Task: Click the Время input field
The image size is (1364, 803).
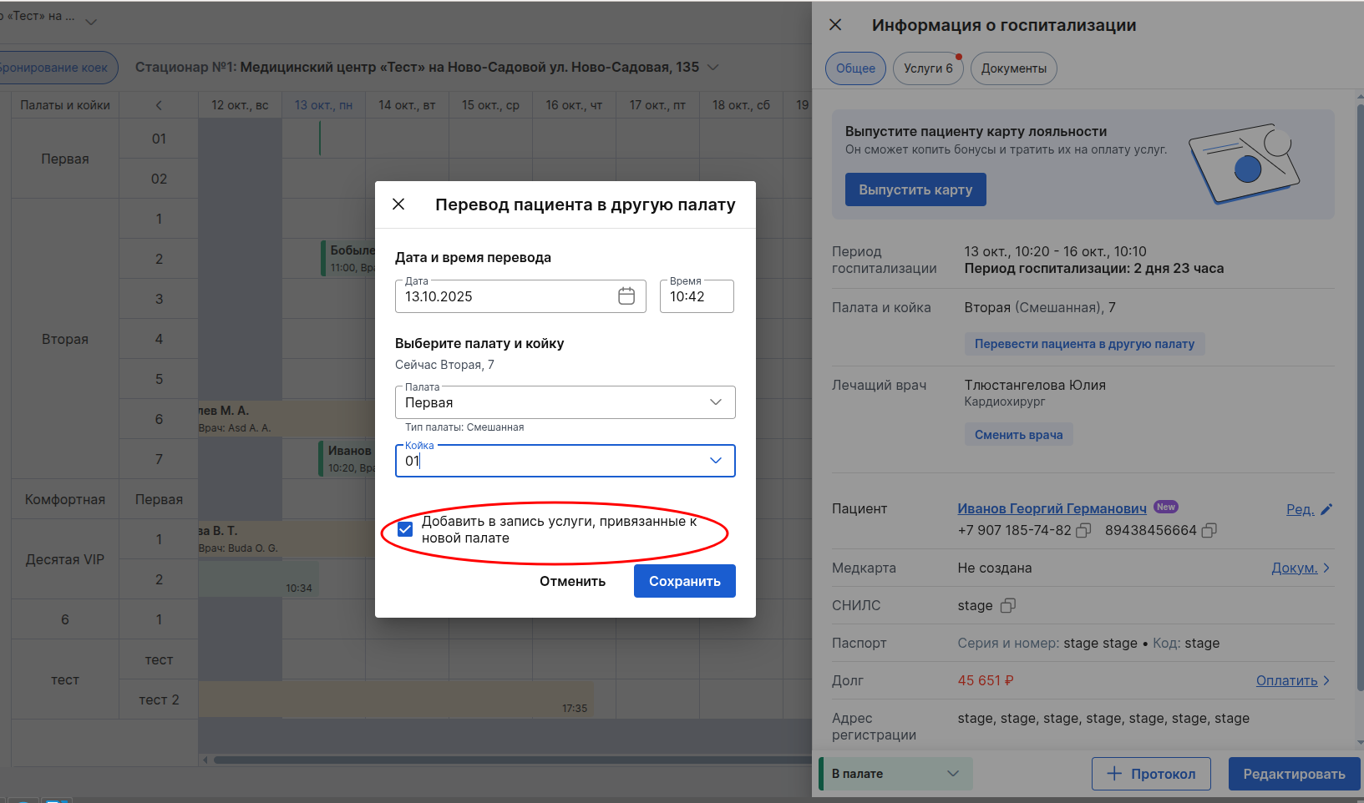Action: [697, 296]
